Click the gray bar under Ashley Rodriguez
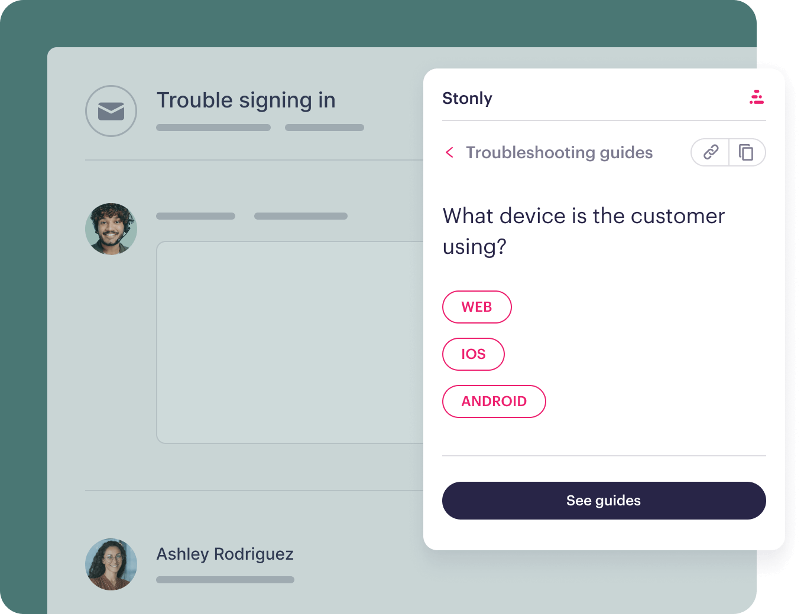The height and width of the screenshot is (614, 804). 225,580
